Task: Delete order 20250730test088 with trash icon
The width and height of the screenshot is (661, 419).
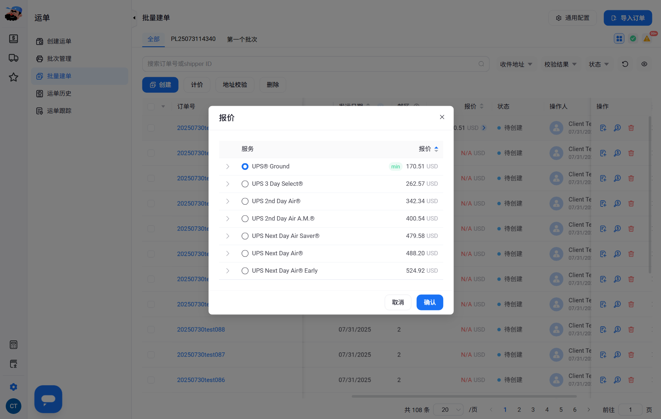Action: [631, 330]
